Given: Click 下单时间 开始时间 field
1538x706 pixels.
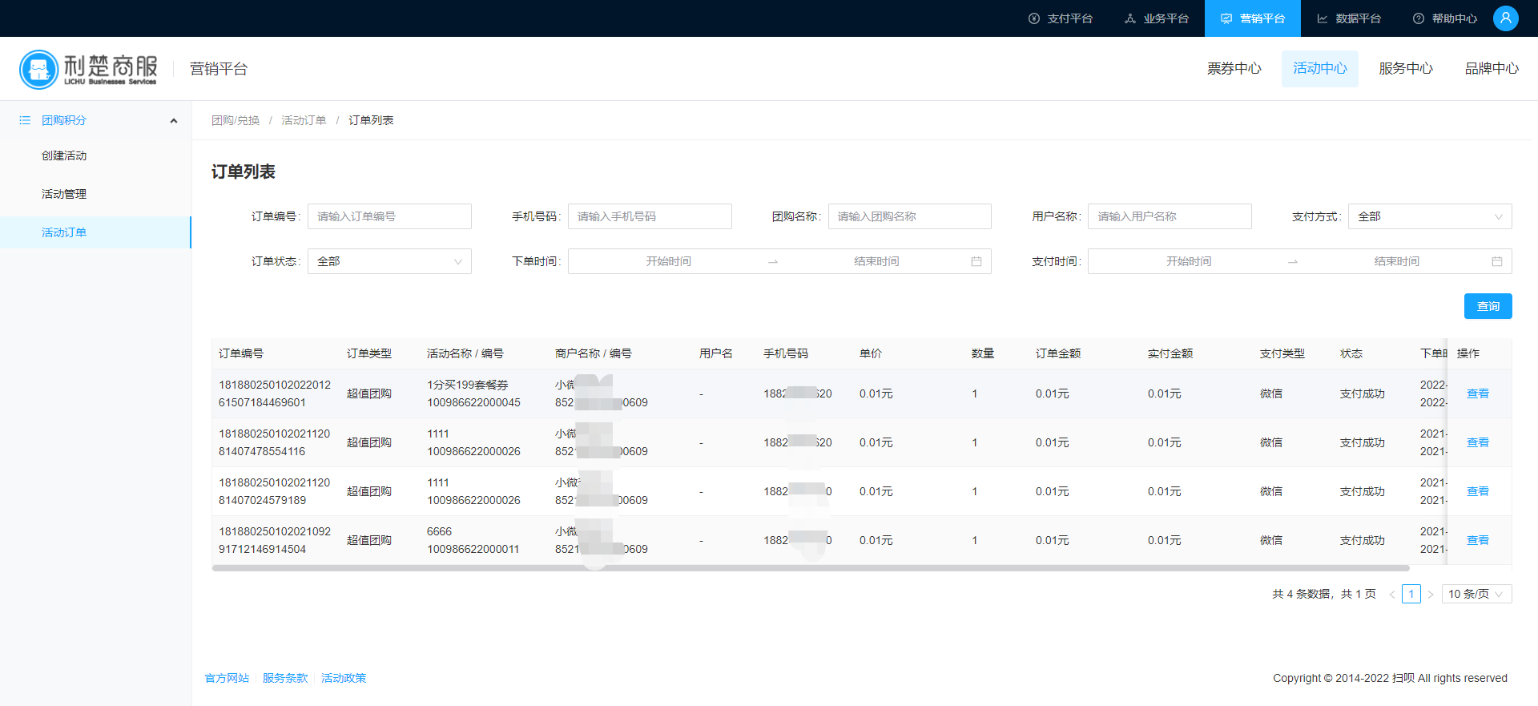Looking at the screenshot, I should (x=668, y=261).
